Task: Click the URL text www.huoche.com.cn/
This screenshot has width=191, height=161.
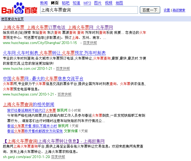Action: coord(20,69)
